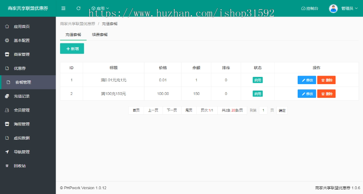Go to 商家管理 in sidebar

click(22, 54)
